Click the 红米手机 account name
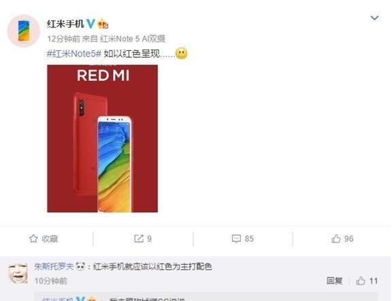 (65, 24)
